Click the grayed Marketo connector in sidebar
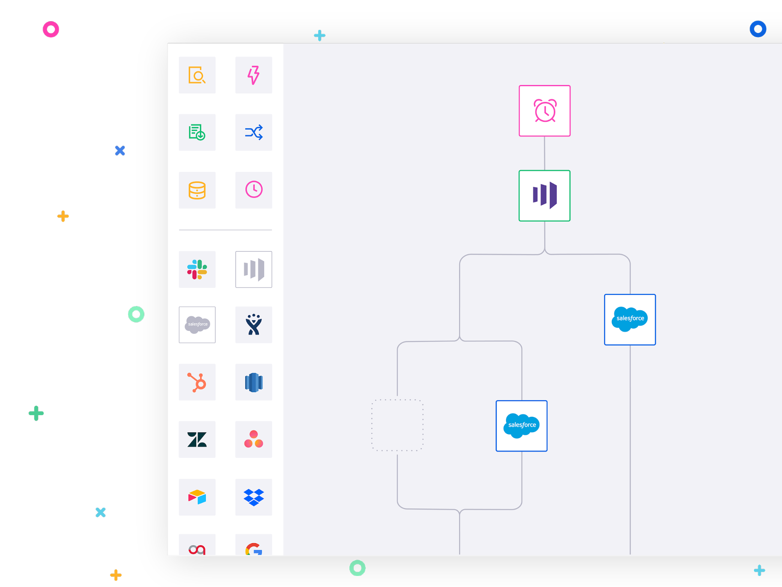This screenshot has width=782, height=587. [253, 269]
